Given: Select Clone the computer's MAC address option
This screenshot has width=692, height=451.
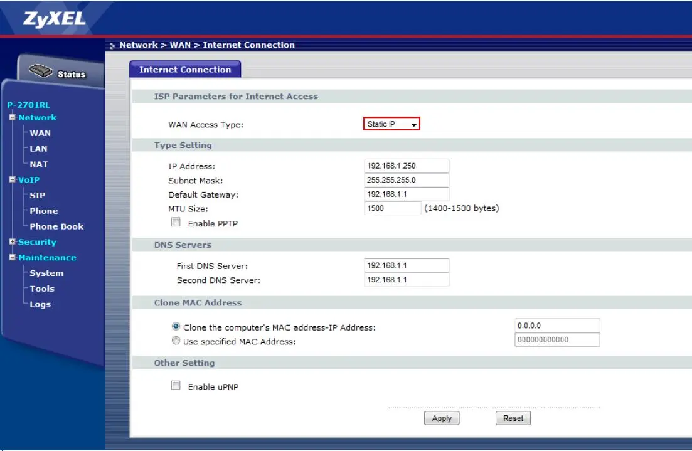Looking at the screenshot, I should pos(176,327).
